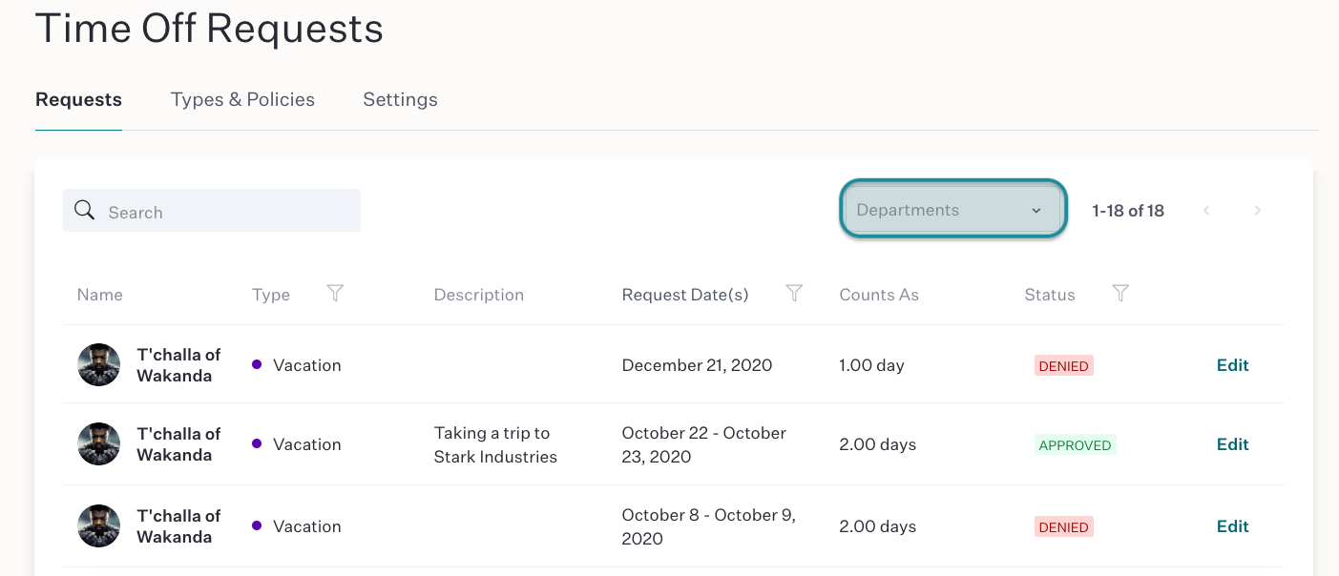The image size is (1339, 576).
Task: Click the green APPROVED status badge
Action: [1076, 445]
